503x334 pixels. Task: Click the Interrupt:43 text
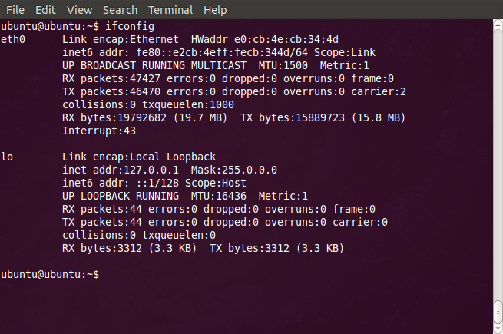point(99,131)
